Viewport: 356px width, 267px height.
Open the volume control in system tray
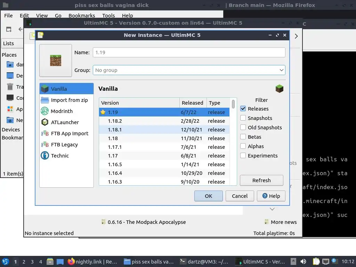[303, 261]
